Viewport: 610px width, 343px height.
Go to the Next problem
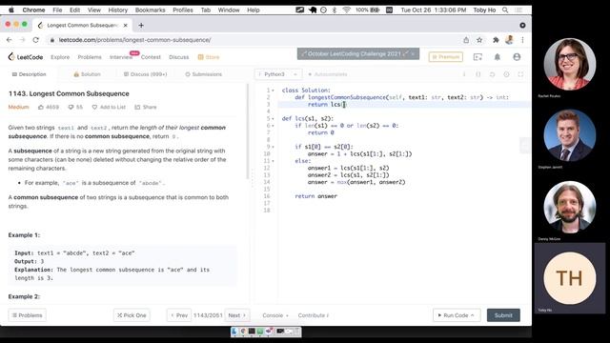click(x=236, y=315)
